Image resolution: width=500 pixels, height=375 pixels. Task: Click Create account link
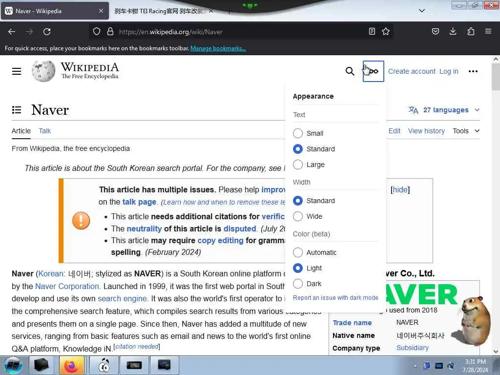(412, 71)
